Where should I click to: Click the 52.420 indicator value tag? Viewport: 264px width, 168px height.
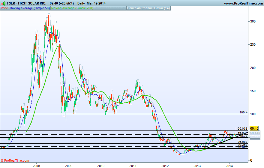[x=255, y=136]
